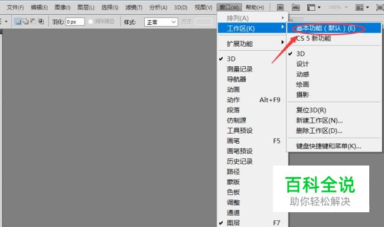
Task: Show the 测量记录 panel
Action: pyautogui.click(x=252, y=69)
